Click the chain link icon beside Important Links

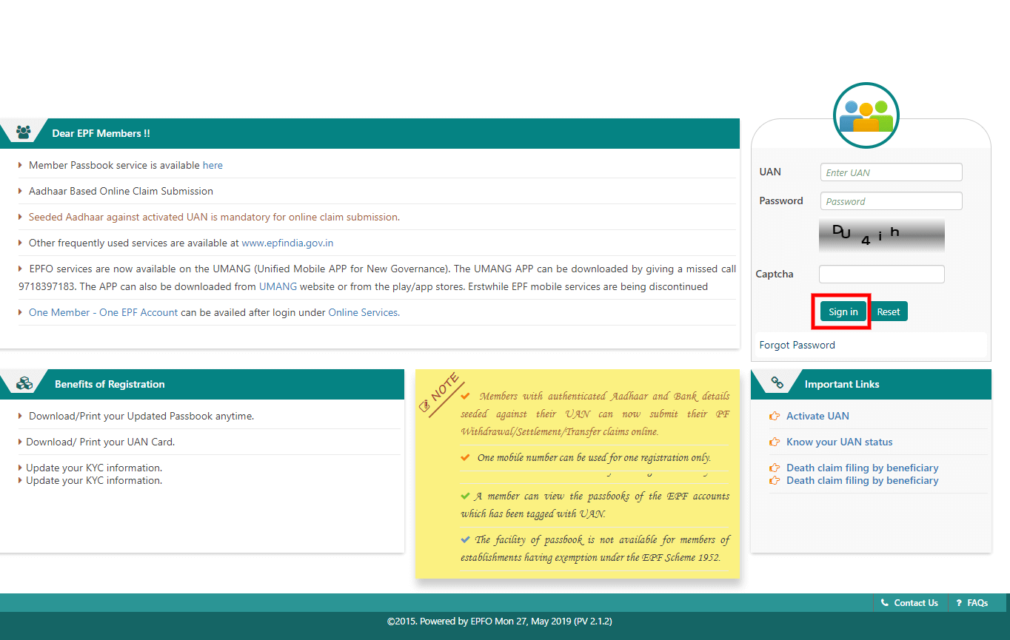coord(777,383)
